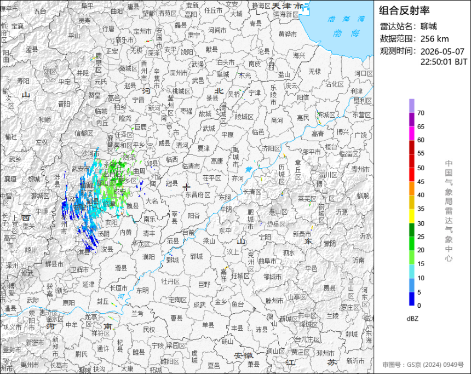
Task: Click the 武安市 map label
Action: (x=81, y=169)
